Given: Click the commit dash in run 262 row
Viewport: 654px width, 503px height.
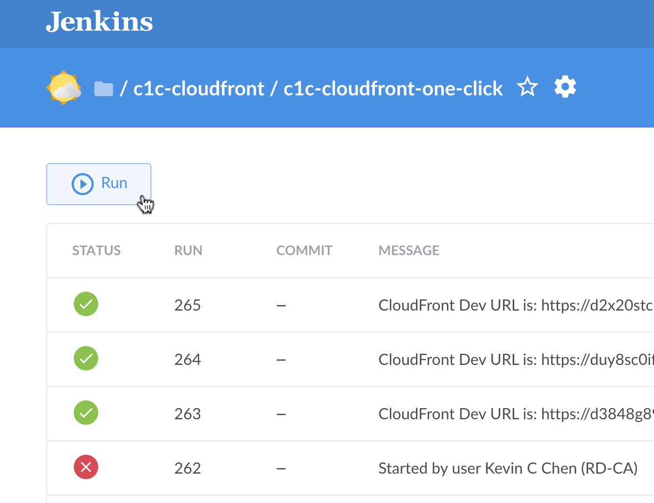Looking at the screenshot, I should pyautogui.click(x=281, y=469).
